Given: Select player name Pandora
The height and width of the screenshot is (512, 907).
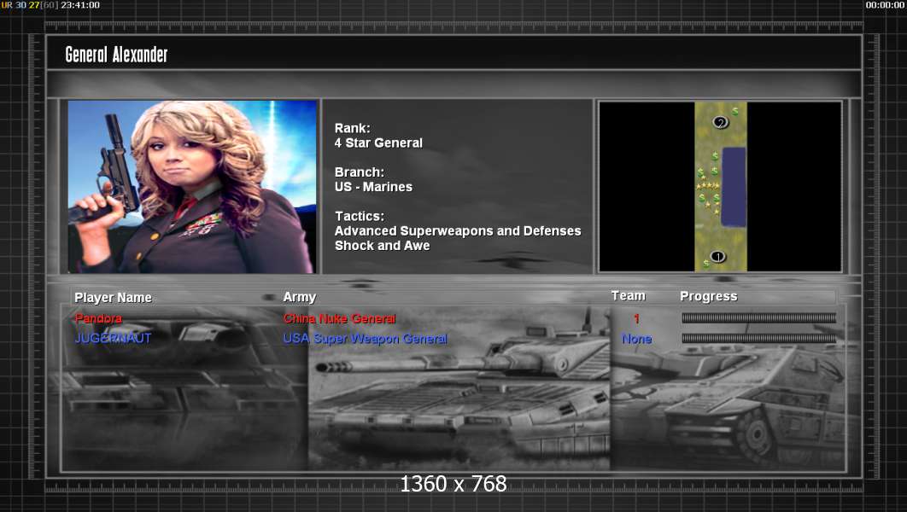Looking at the screenshot, I should (98, 318).
